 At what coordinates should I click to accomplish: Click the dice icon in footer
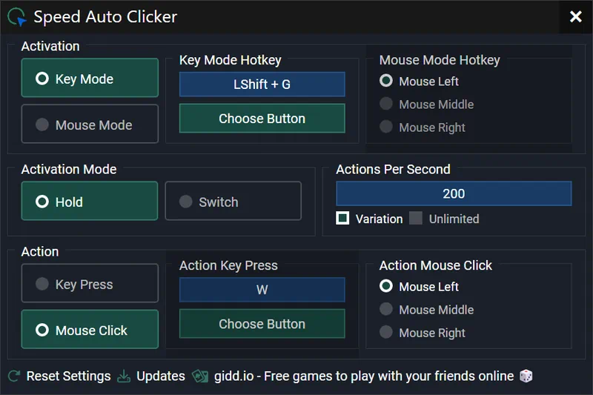pyautogui.click(x=526, y=376)
